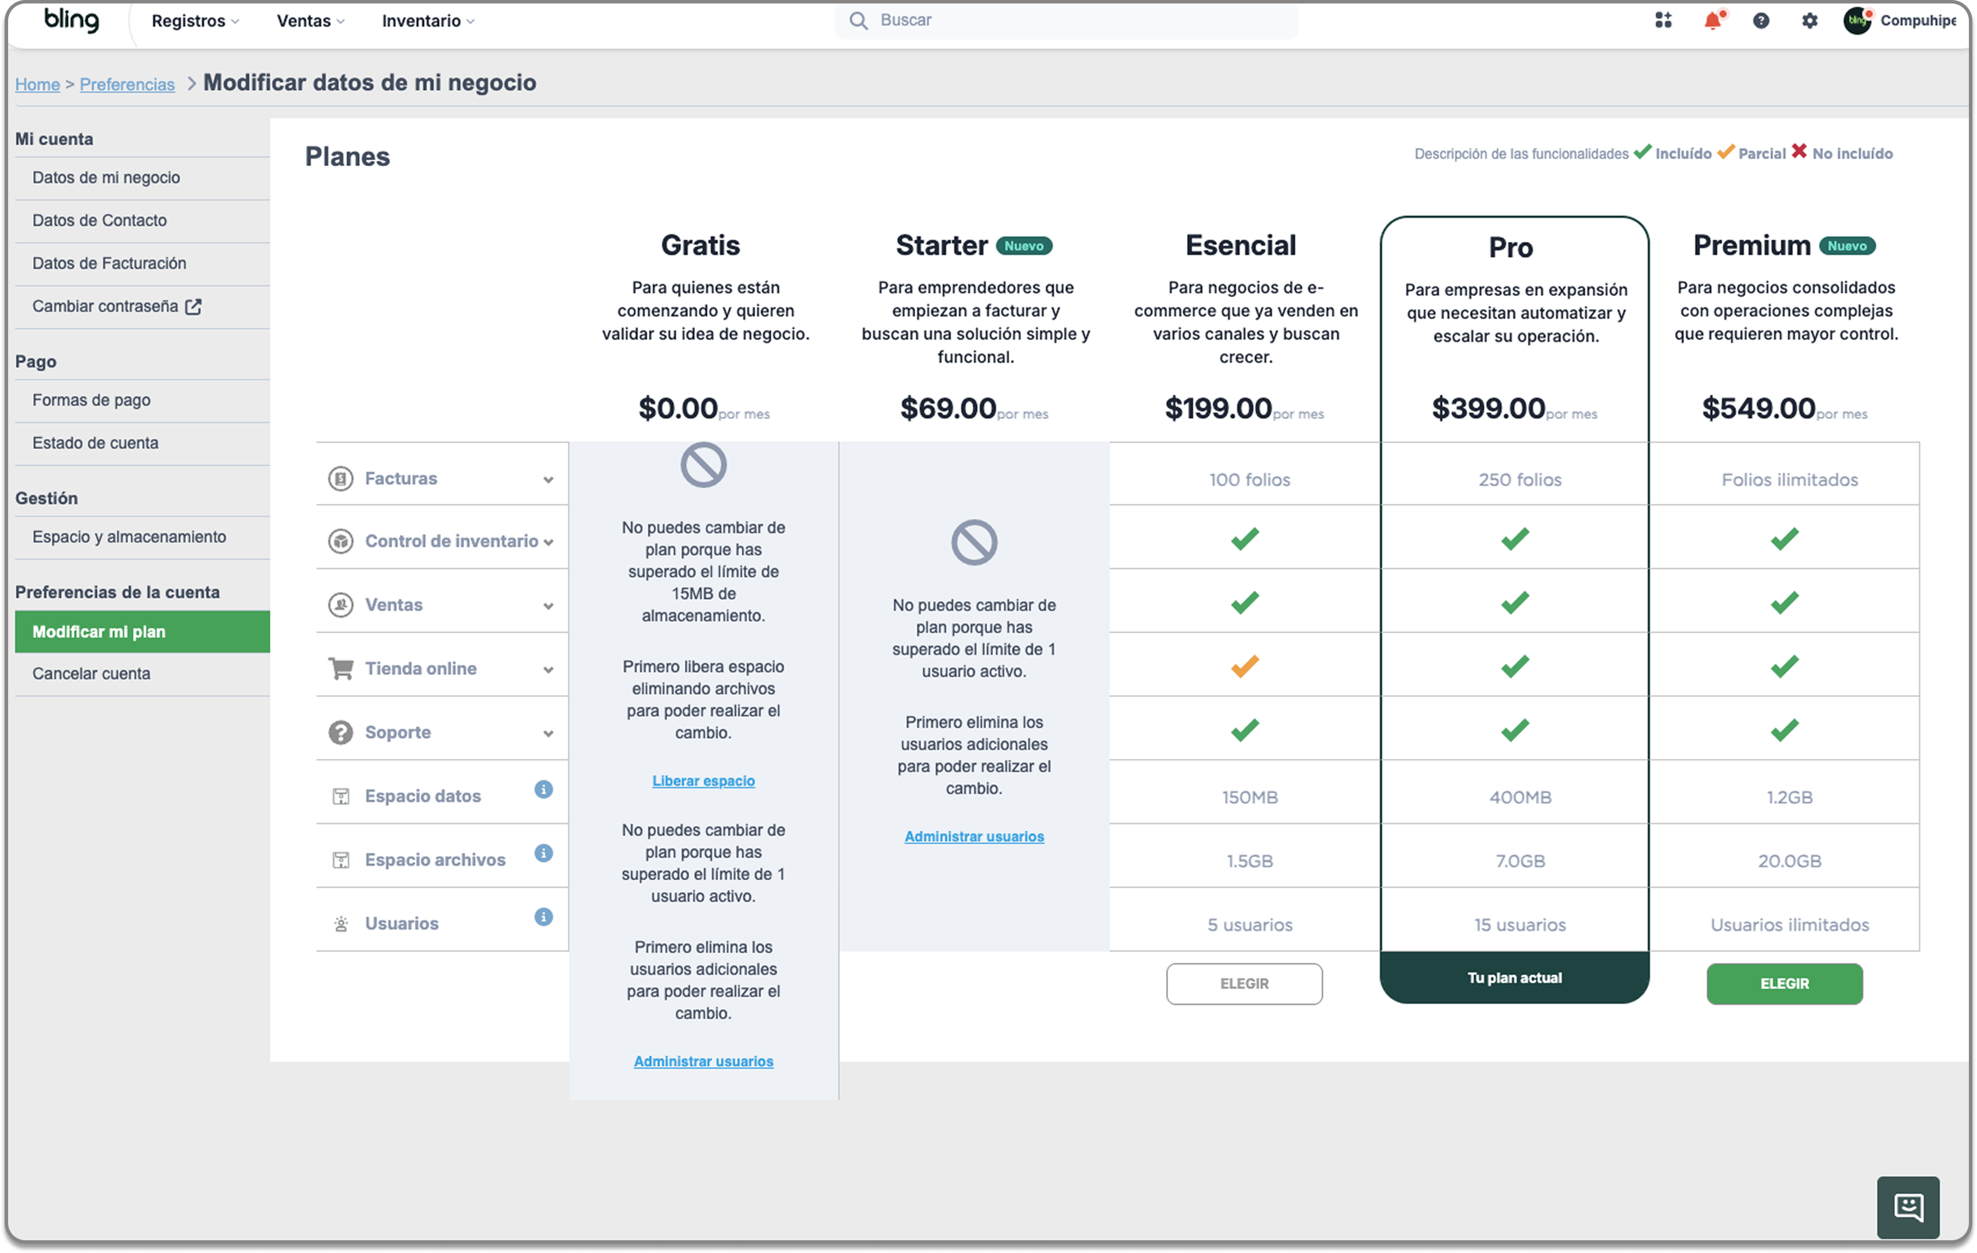Viewport: 1977px width, 1253px height.
Task: Select Formas de pago in sidebar
Action: coord(142,400)
